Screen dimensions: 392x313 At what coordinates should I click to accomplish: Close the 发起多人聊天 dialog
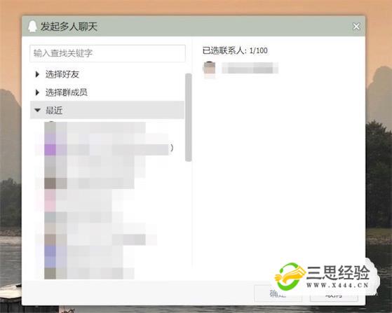click(x=356, y=26)
